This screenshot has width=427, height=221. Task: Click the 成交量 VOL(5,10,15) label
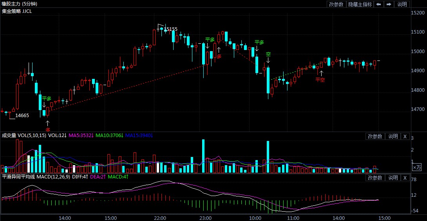24,135
